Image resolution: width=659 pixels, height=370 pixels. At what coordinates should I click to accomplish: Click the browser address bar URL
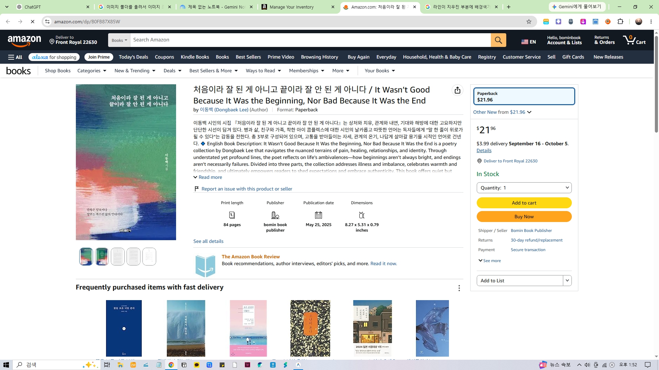(x=87, y=22)
